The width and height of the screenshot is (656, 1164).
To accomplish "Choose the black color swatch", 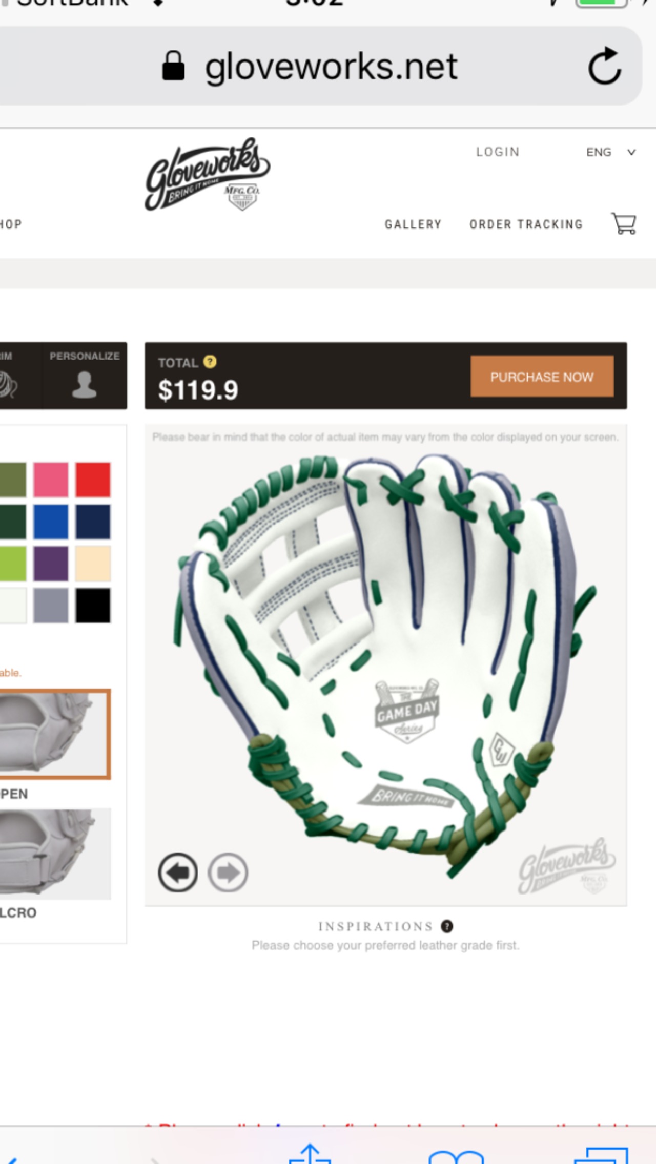I will [93, 606].
